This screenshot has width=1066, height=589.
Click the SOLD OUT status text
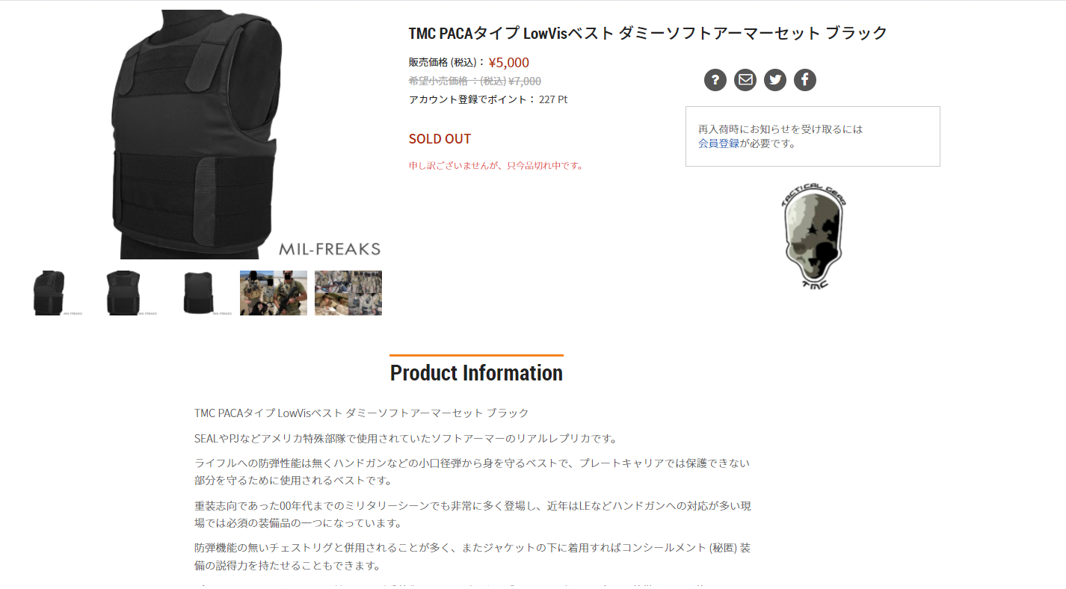440,139
